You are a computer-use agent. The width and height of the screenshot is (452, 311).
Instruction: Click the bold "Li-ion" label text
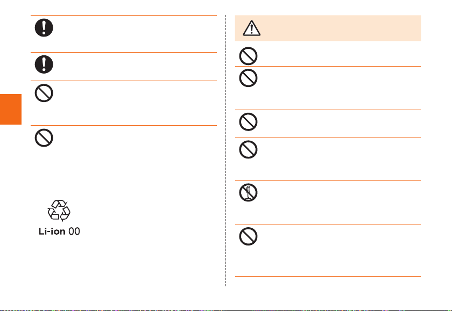pyautogui.click(x=52, y=232)
